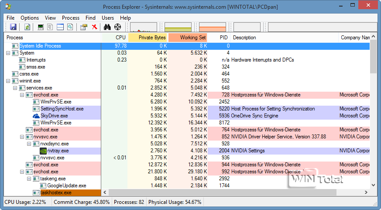Open the Process menu
Image resolution: width=381 pixels, height=210 pixels.
point(71,18)
